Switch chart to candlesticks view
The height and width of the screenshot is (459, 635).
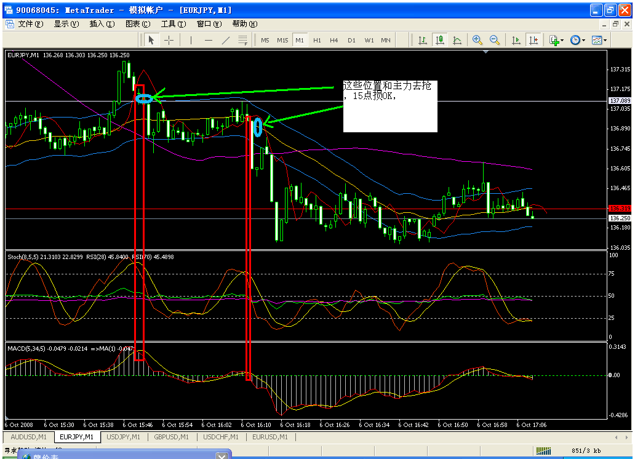[x=440, y=40]
